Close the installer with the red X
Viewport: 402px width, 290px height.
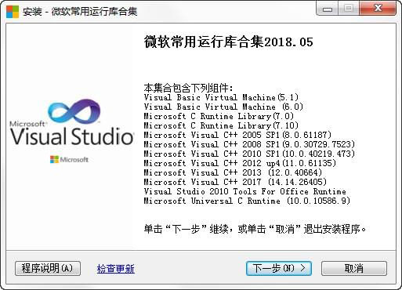pyautogui.click(x=378, y=9)
